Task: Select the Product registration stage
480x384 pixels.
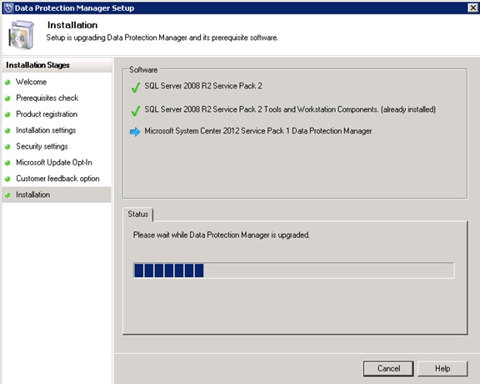Action: (x=47, y=114)
